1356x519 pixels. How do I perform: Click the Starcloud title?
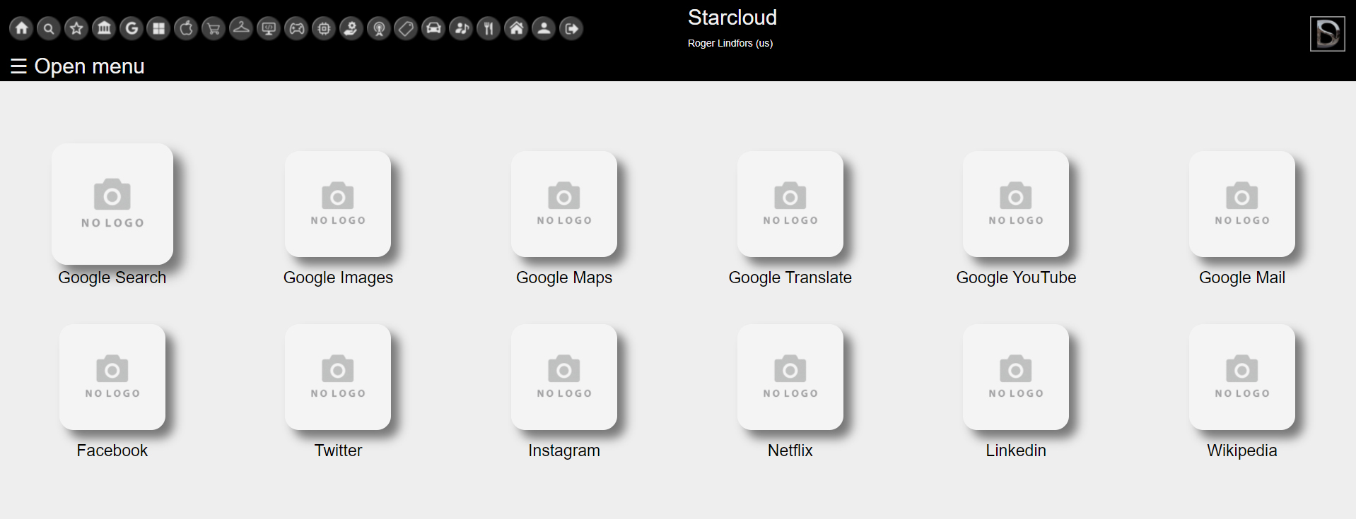732,18
